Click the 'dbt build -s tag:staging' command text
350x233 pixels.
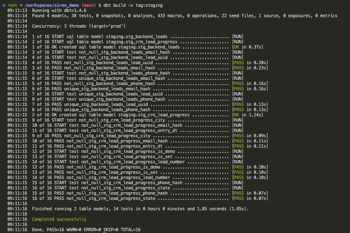pos(133,5)
